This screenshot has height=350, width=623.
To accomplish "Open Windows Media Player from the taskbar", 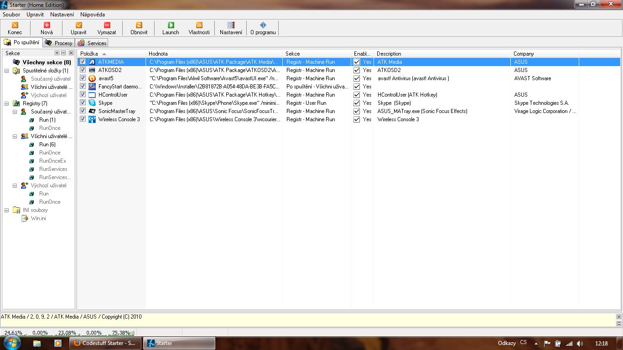I will click(58, 343).
